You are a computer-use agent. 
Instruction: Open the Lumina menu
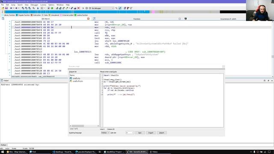click(43, 5)
